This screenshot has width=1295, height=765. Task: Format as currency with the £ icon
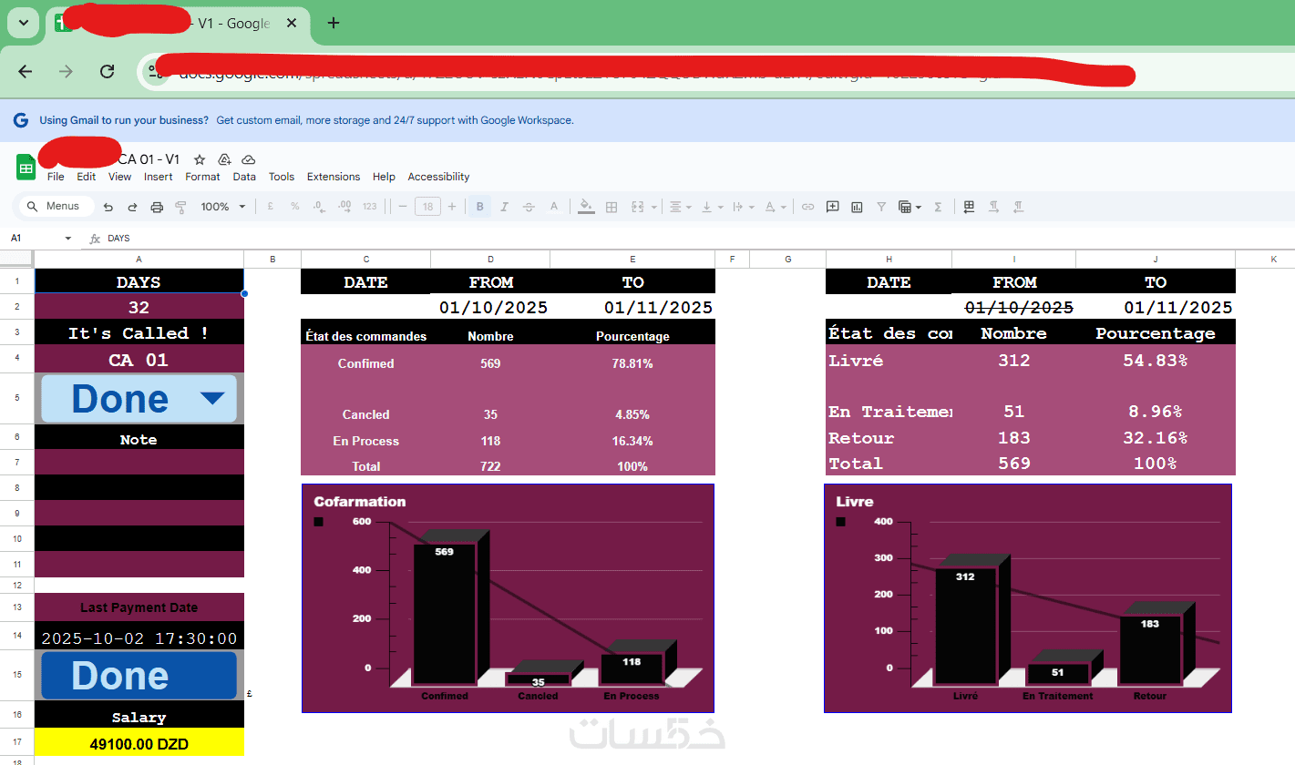point(271,207)
